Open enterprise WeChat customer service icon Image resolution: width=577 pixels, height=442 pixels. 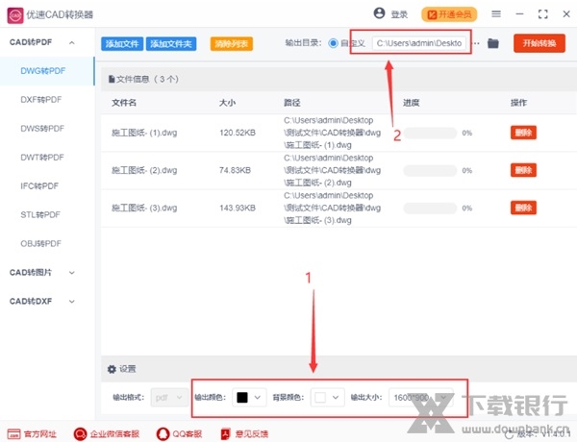tap(80, 434)
